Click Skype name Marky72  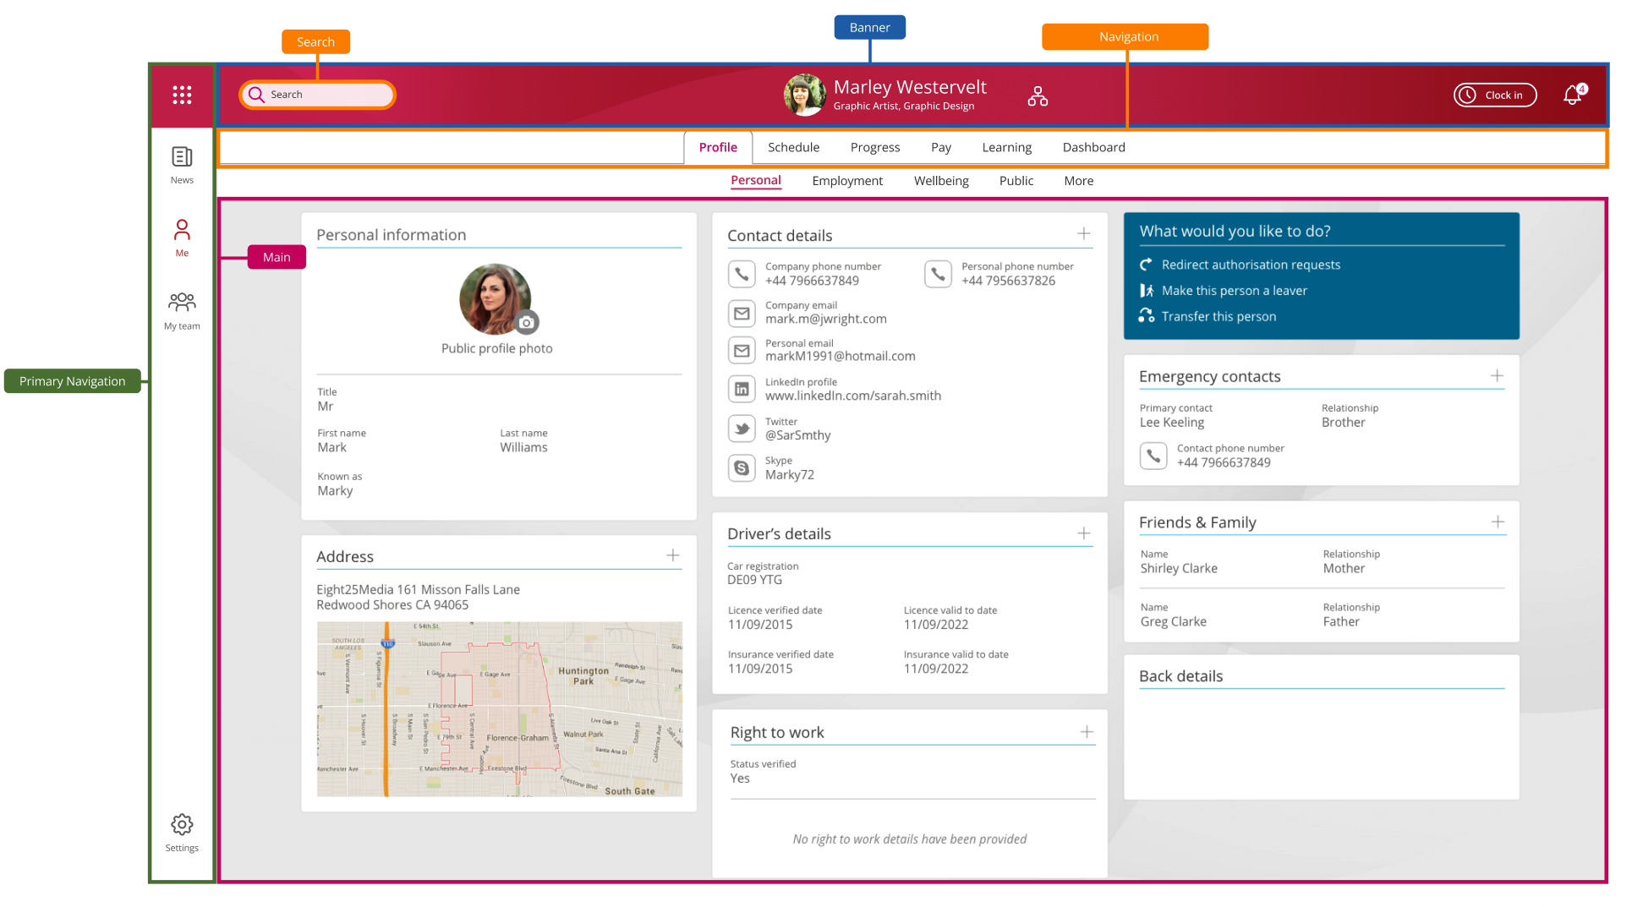pos(789,475)
